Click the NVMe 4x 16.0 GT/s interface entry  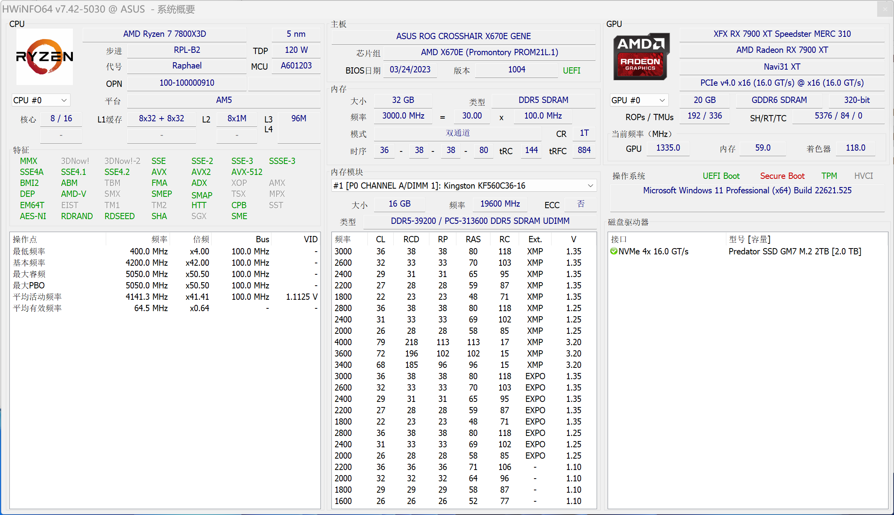coord(653,252)
